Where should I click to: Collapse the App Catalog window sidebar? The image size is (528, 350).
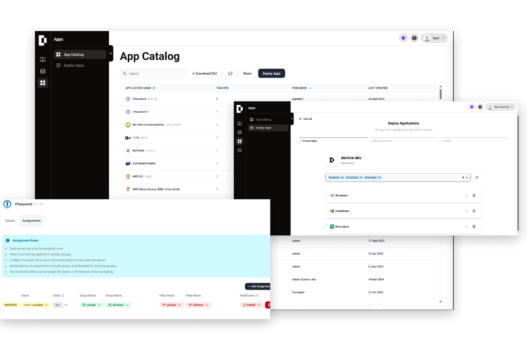[x=111, y=53]
